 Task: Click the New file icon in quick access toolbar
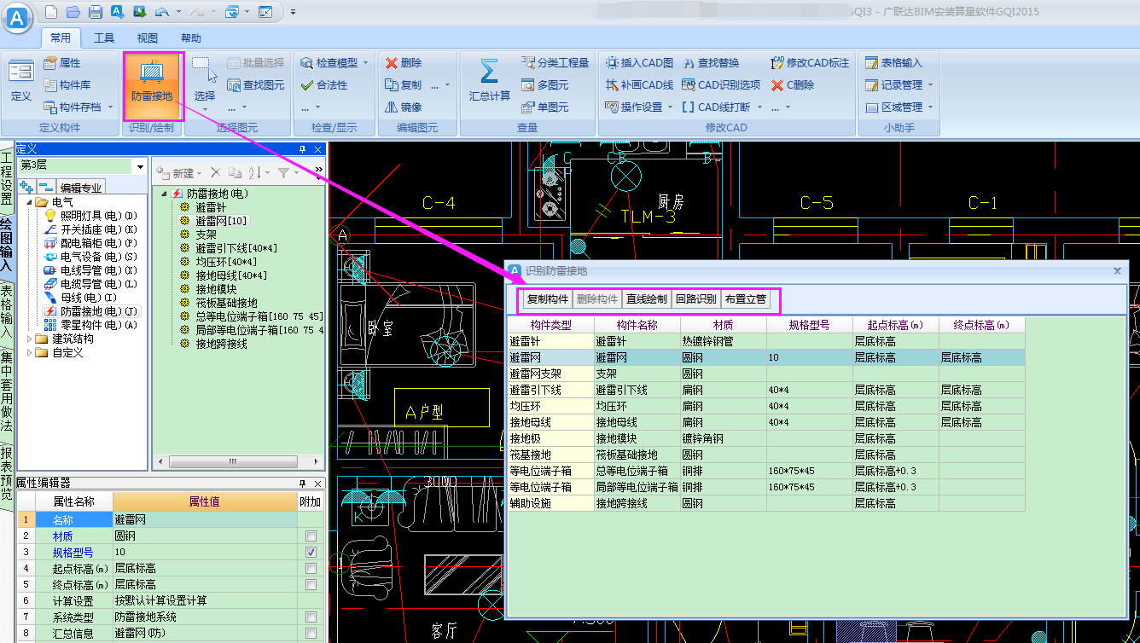(x=51, y=12)
